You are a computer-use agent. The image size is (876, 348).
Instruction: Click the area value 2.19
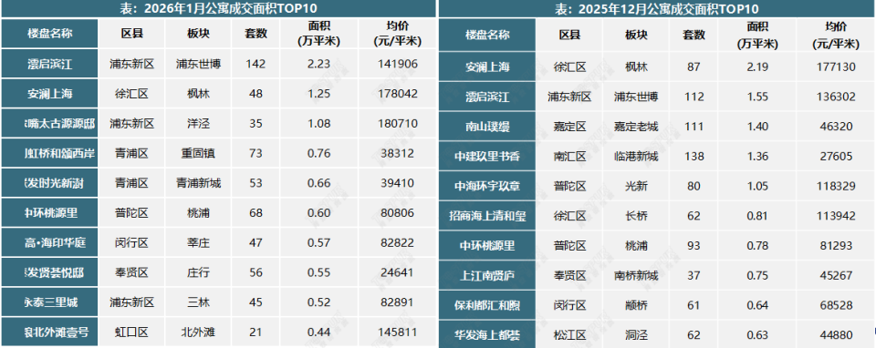pyautogui.click(x=757, y=67)
